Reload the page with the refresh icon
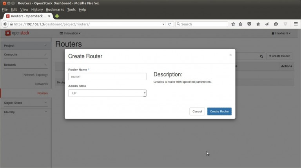Image resolution: width=301 pixels, height=168 pixels. (170, 24)
